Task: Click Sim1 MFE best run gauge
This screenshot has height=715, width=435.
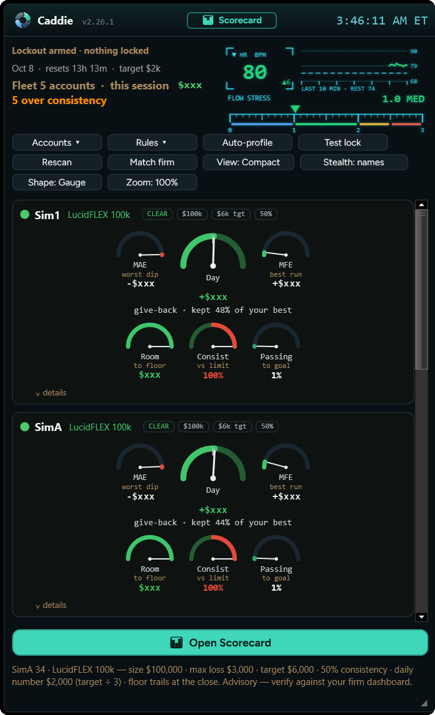Action: (x=286, y=245)
